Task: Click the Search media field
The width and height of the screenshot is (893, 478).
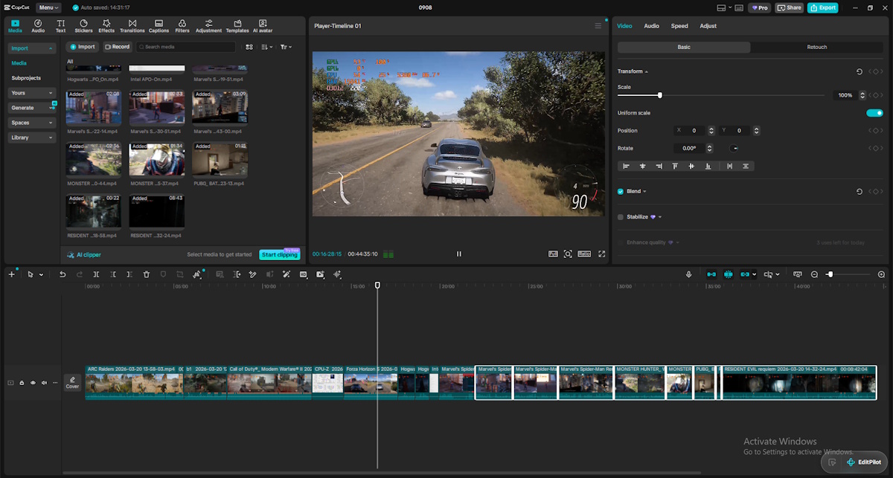Action: 185,47
